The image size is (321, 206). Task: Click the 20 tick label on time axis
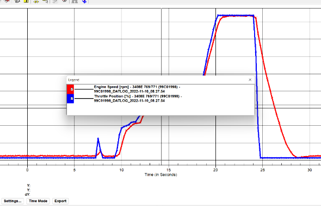click(x=215, y=170)
